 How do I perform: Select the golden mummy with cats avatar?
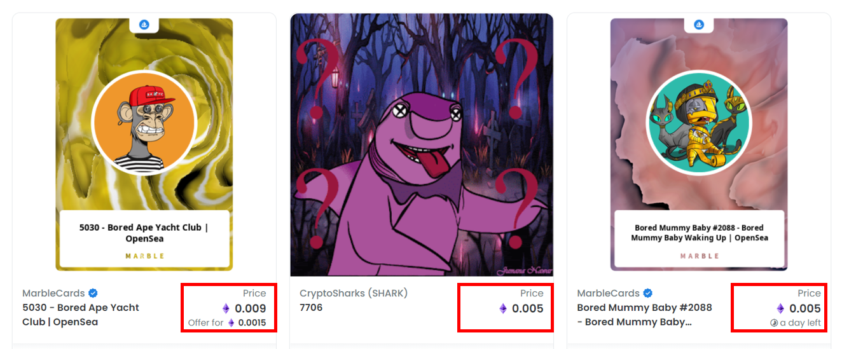click(699, 122)
